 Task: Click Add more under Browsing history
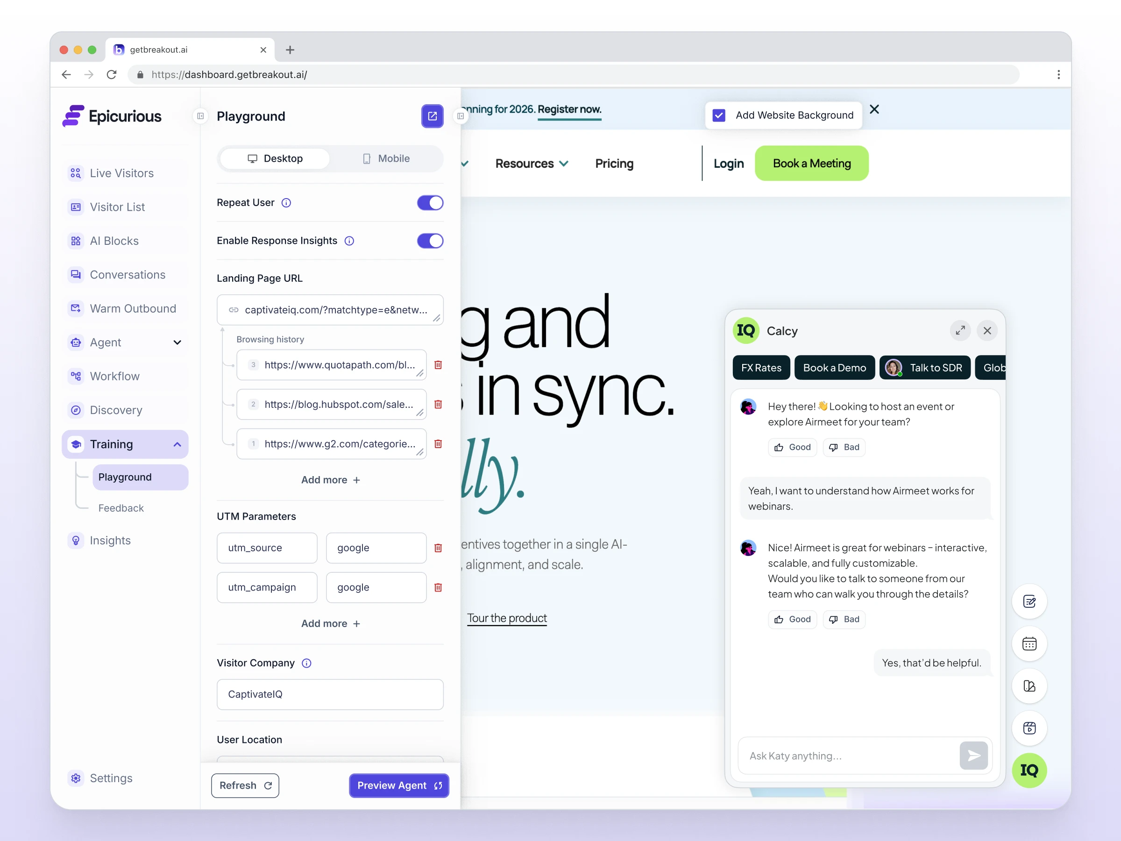[x=330, y=479]
